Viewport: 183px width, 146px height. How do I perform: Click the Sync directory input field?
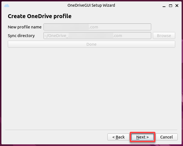point(97,36)
